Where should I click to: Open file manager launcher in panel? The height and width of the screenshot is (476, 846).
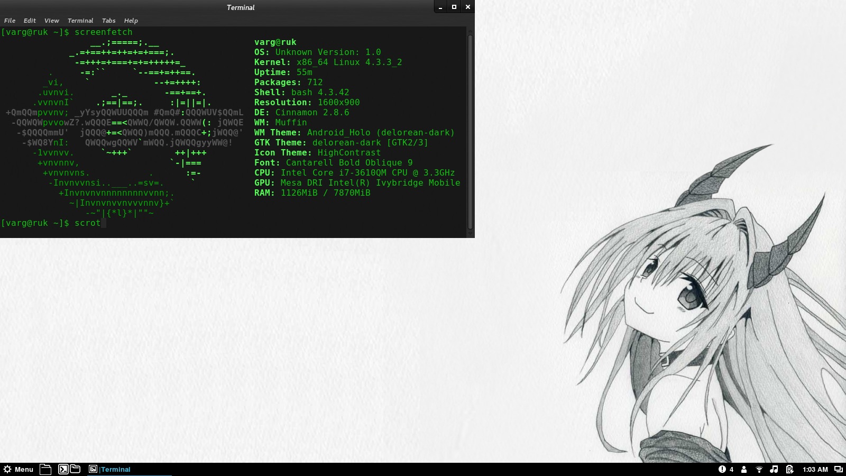(x=75, y=469)
